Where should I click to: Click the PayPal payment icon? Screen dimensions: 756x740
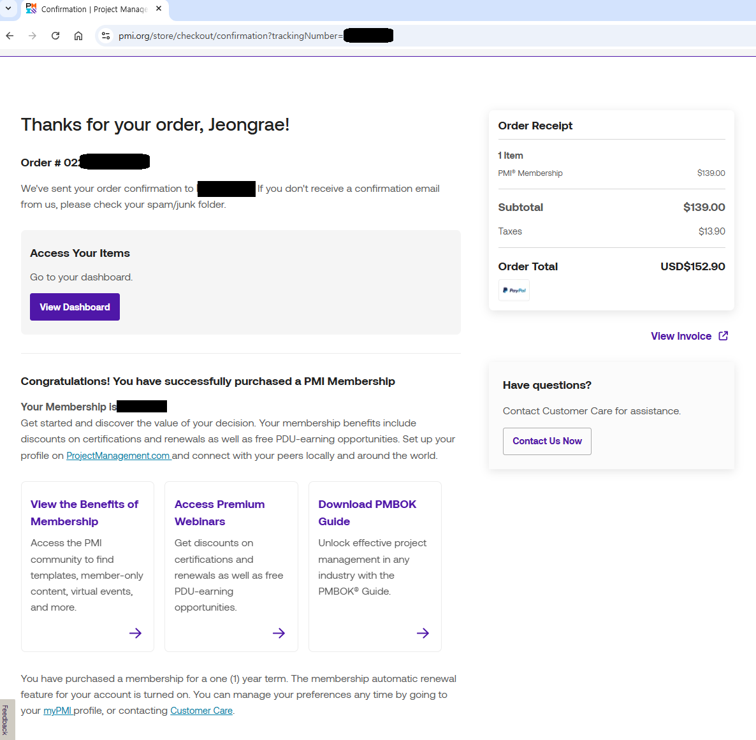click(x=514, y=290)
